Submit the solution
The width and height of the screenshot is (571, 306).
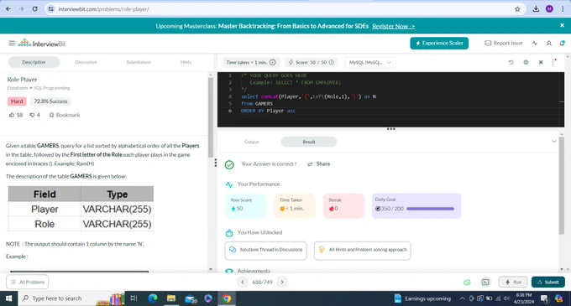pyautogui.click(x=548, y=282)
